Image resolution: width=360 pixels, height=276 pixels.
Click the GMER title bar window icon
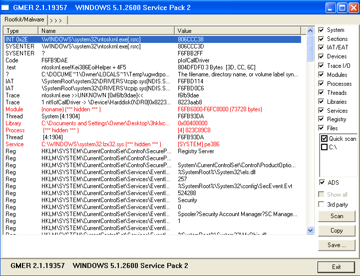click(5, 7)
